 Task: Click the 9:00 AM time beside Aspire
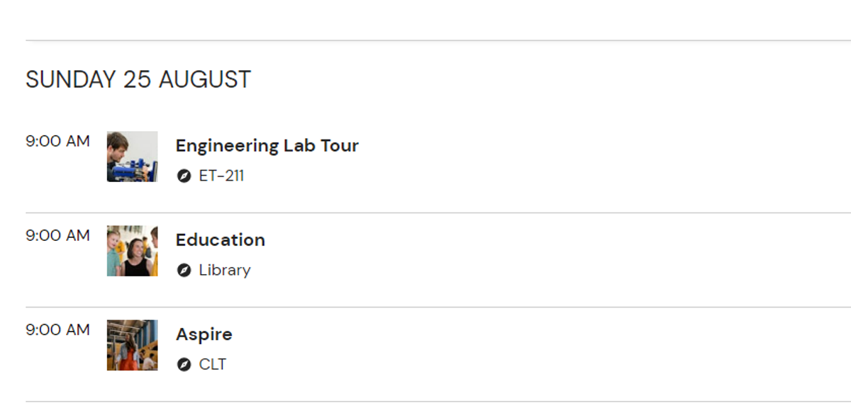coord(58,329)
